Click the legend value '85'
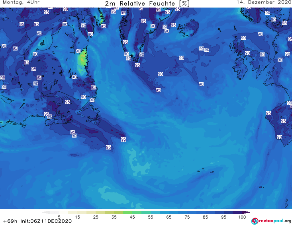Screen dimensions: 292x225 click(206, 217)
